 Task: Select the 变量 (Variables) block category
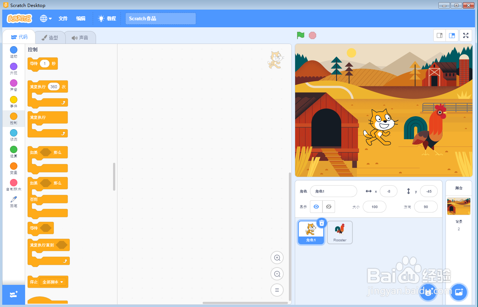[14, 168]
